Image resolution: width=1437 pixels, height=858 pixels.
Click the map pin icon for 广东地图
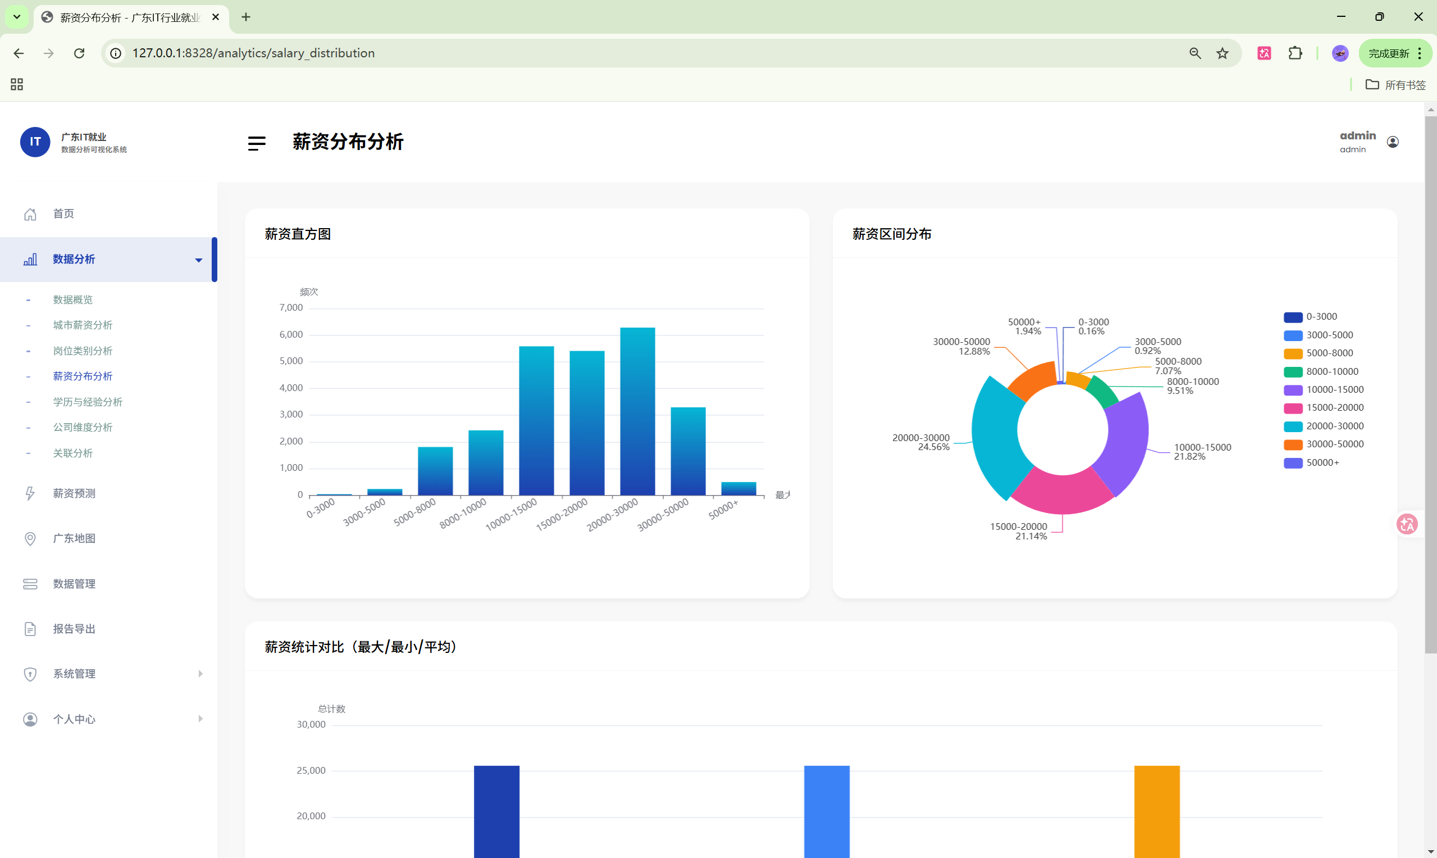click(x=30, y=539)
